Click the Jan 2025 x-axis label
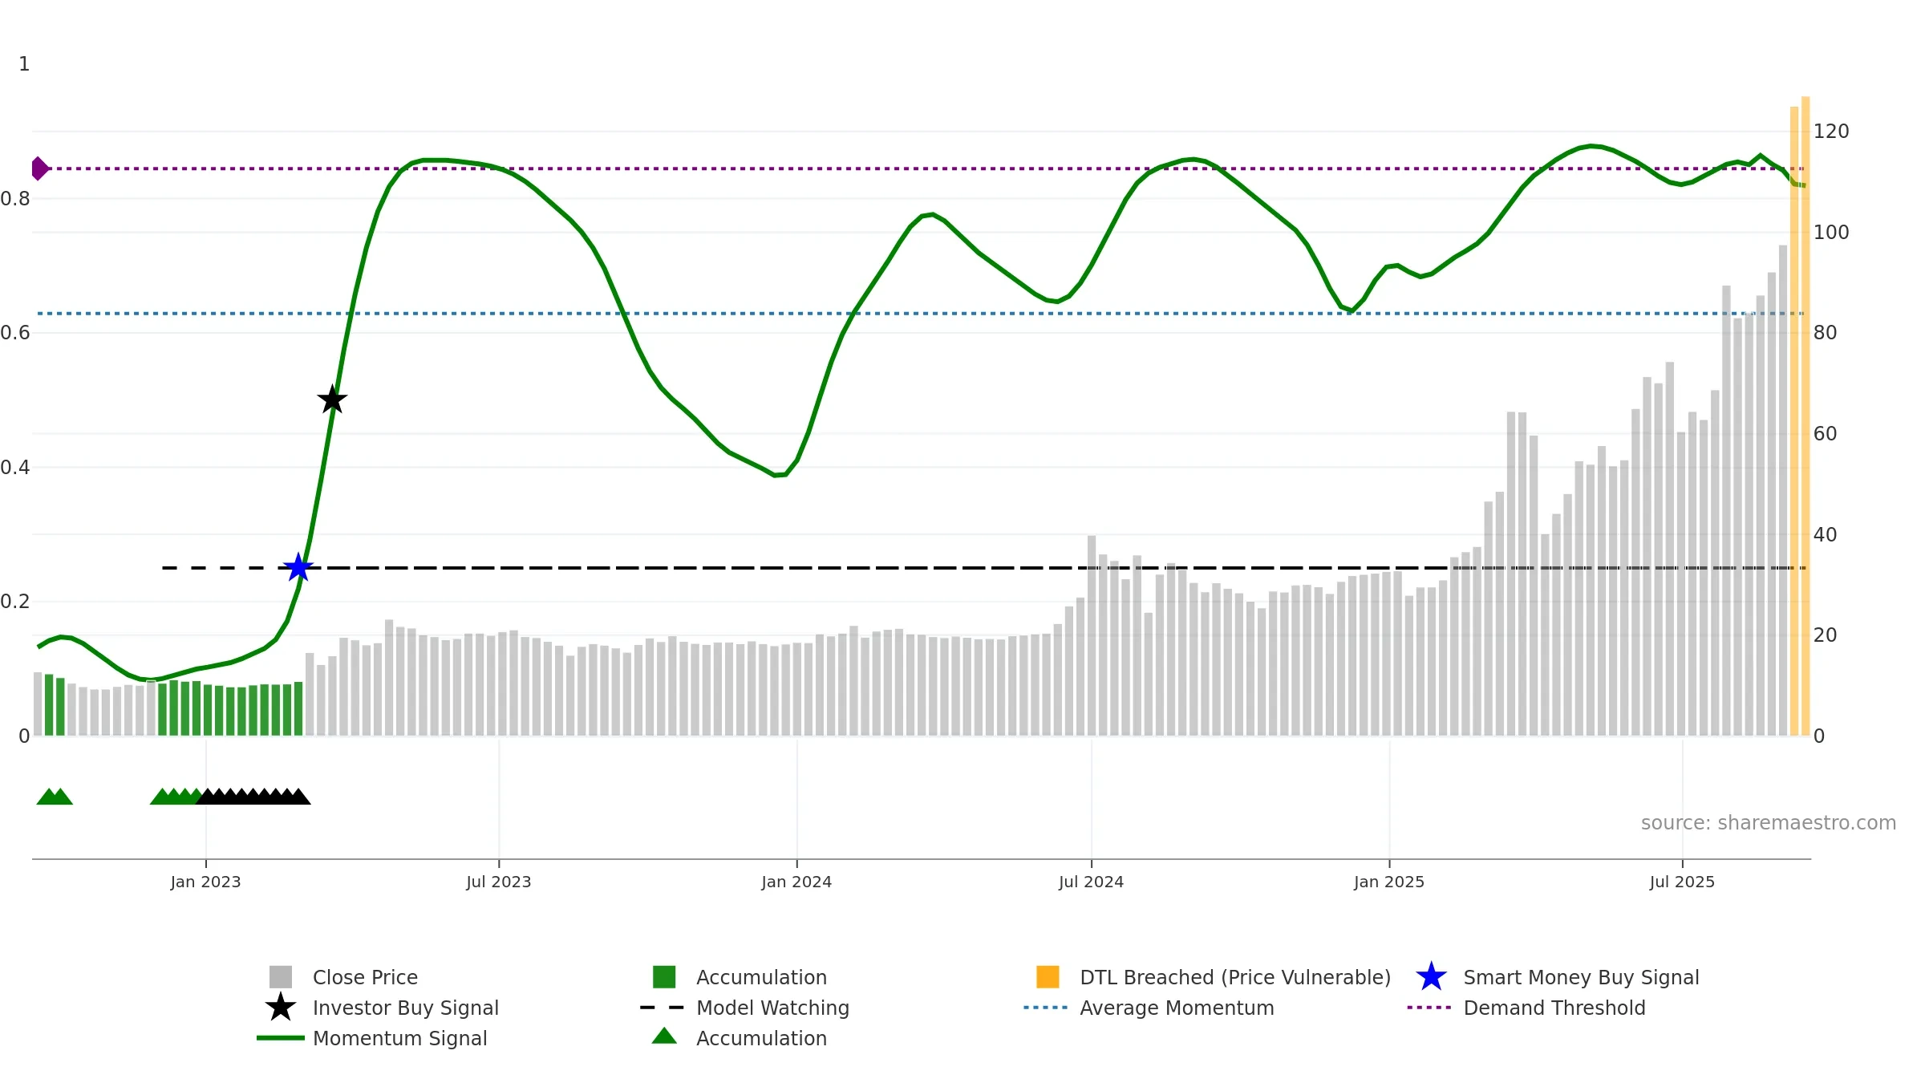The width and height of the screenshot is (1925, 1083). (x=1389, y=882)
